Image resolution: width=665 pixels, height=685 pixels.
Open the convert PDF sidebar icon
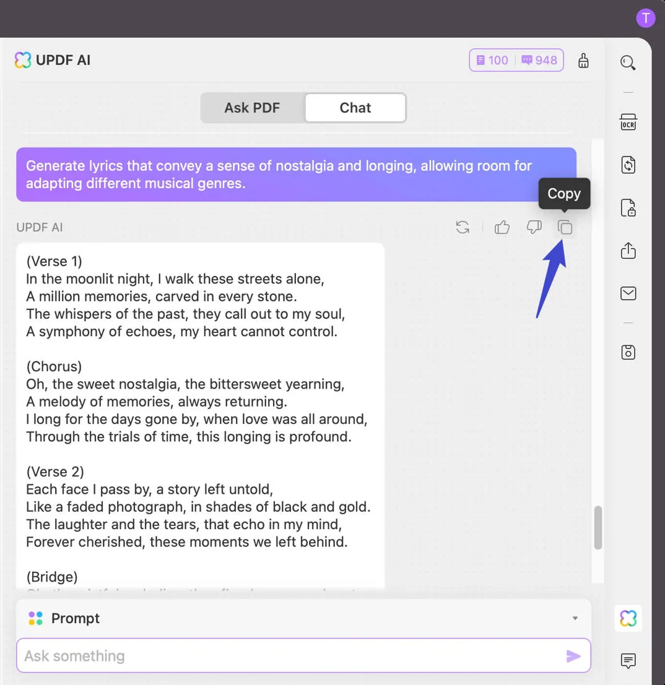coord(628,165)
